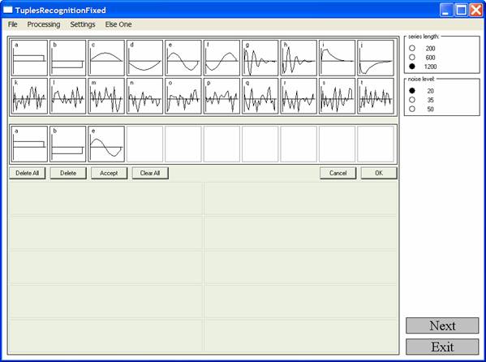Set series length to 200
Image resolution: width=486 pixels, height=362 pixels.
(412, 49)
